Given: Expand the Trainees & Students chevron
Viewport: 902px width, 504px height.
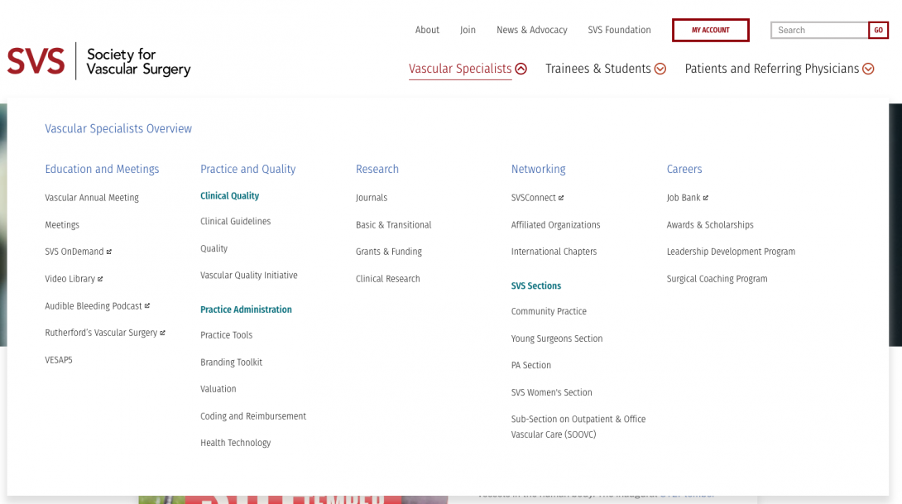Looking at the screenshot, I should [660, 69].
